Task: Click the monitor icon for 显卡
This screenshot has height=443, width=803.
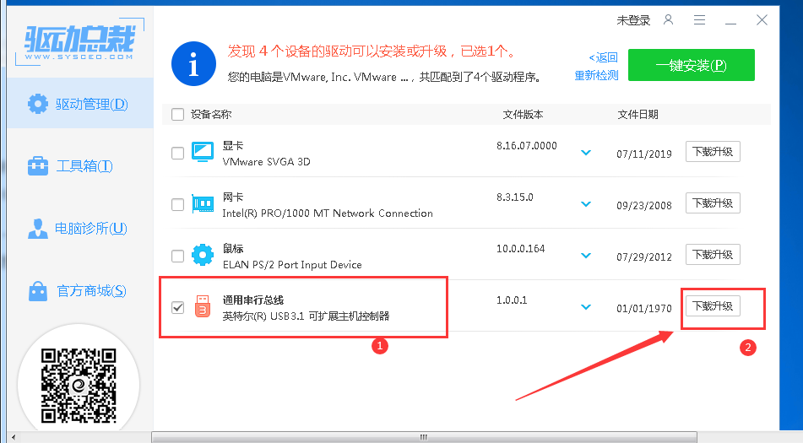Action: click(x=203, y=152)
